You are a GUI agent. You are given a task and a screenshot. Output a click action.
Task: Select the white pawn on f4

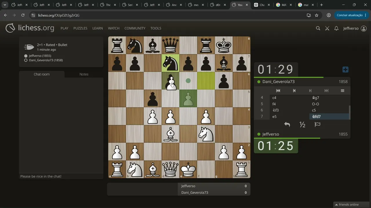click(x=206, y=116)
